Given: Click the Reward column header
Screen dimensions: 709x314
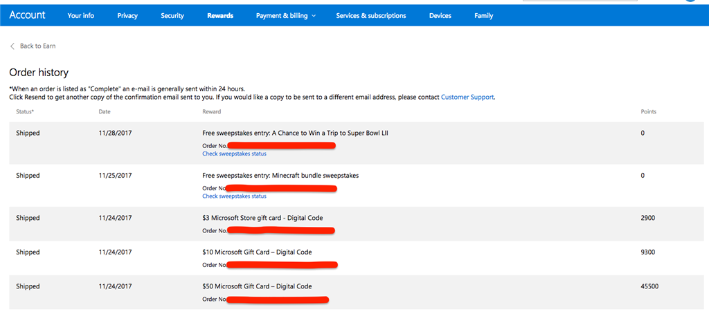Looking at the screenshot, I should (212, 111).
